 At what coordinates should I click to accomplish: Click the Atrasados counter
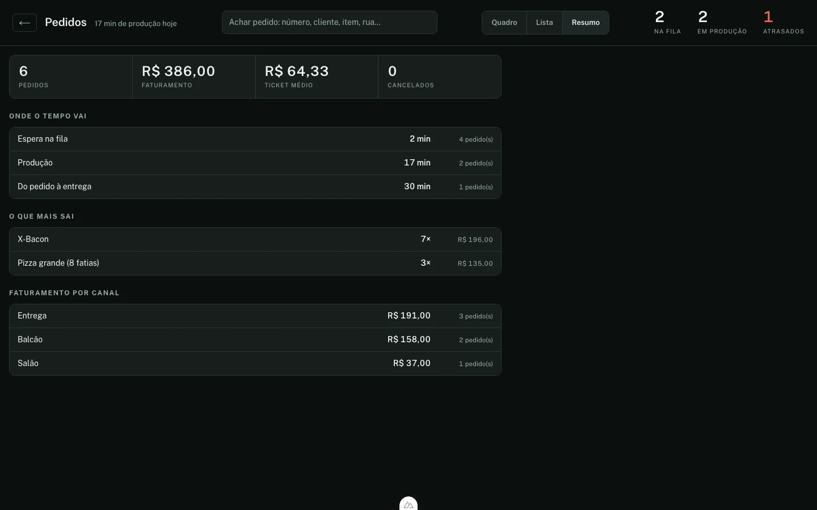pos(784,23)
